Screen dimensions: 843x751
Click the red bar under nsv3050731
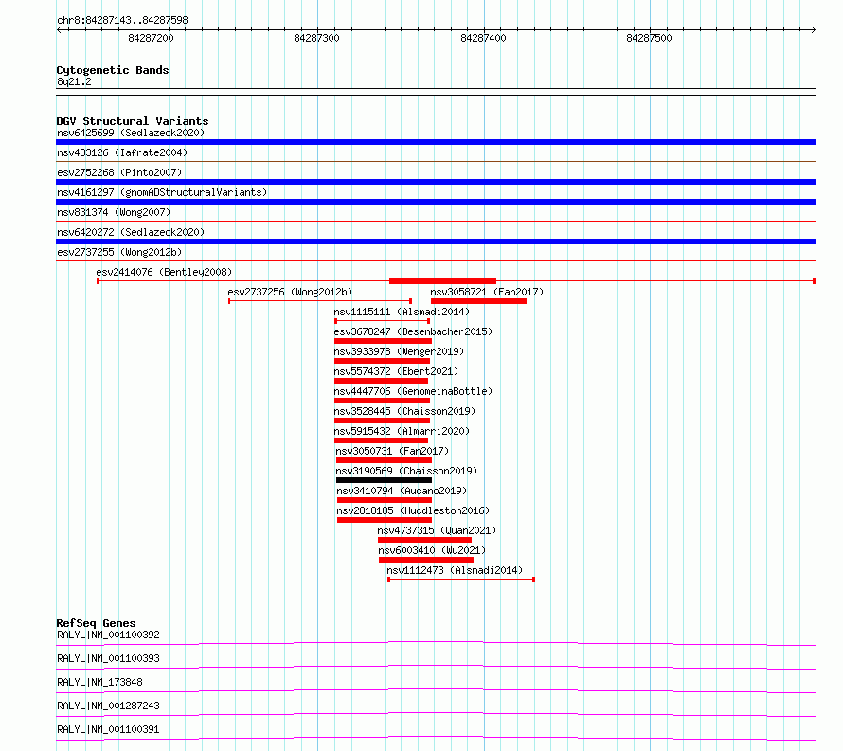point(384,460)
